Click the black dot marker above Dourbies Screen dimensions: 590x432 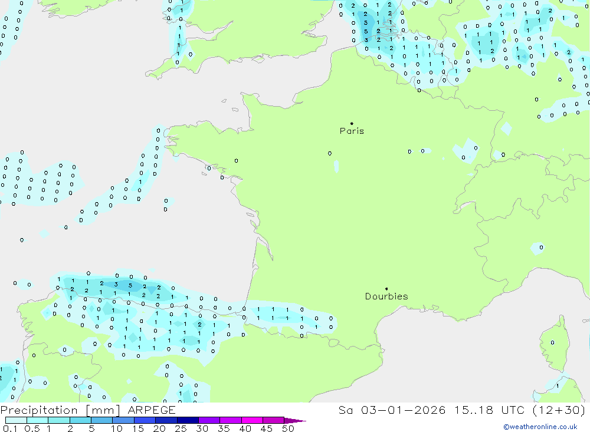386,289
